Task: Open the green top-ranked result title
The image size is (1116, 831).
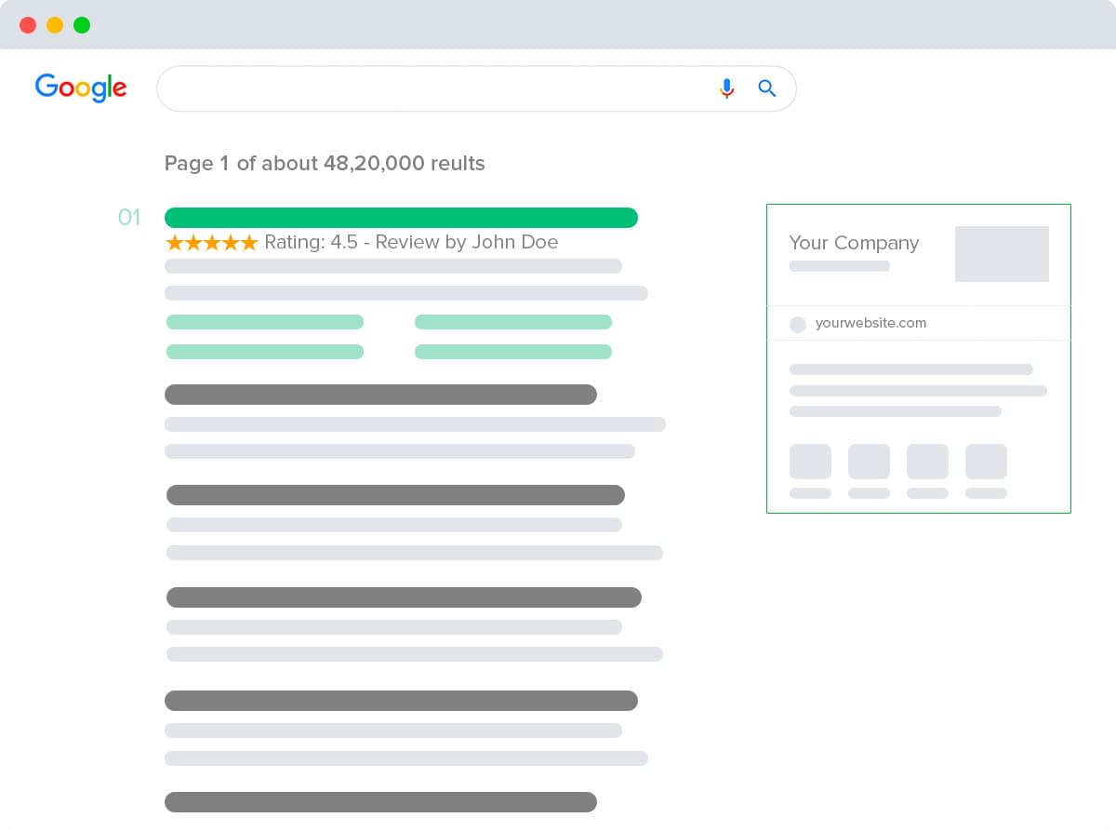Action: tap(401, 218)
